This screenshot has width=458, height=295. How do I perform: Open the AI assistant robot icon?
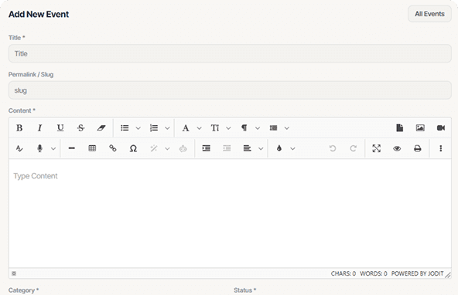(x=183, y=149)
